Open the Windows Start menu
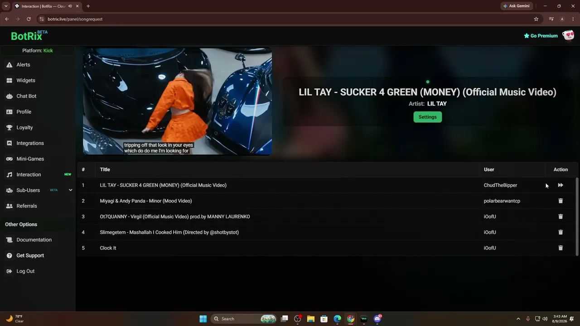Viewport: 580px width, 326px height. [x=203, y=319]
